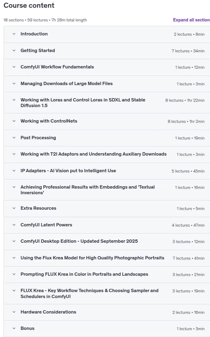
Task: Click chevron next to ComfyUI Latent Powers
Action: (x=14, y=225)
